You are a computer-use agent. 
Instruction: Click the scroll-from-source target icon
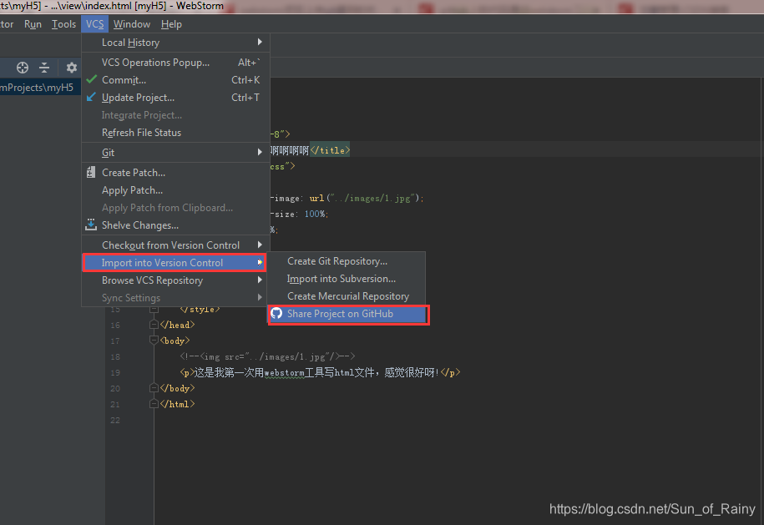click(x=23, y=68)
